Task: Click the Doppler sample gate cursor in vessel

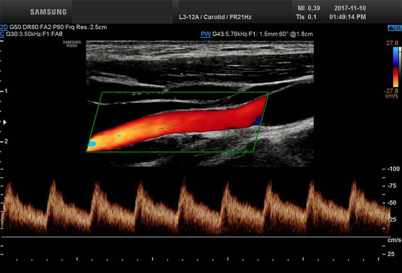Action: (x=167, y=126)
